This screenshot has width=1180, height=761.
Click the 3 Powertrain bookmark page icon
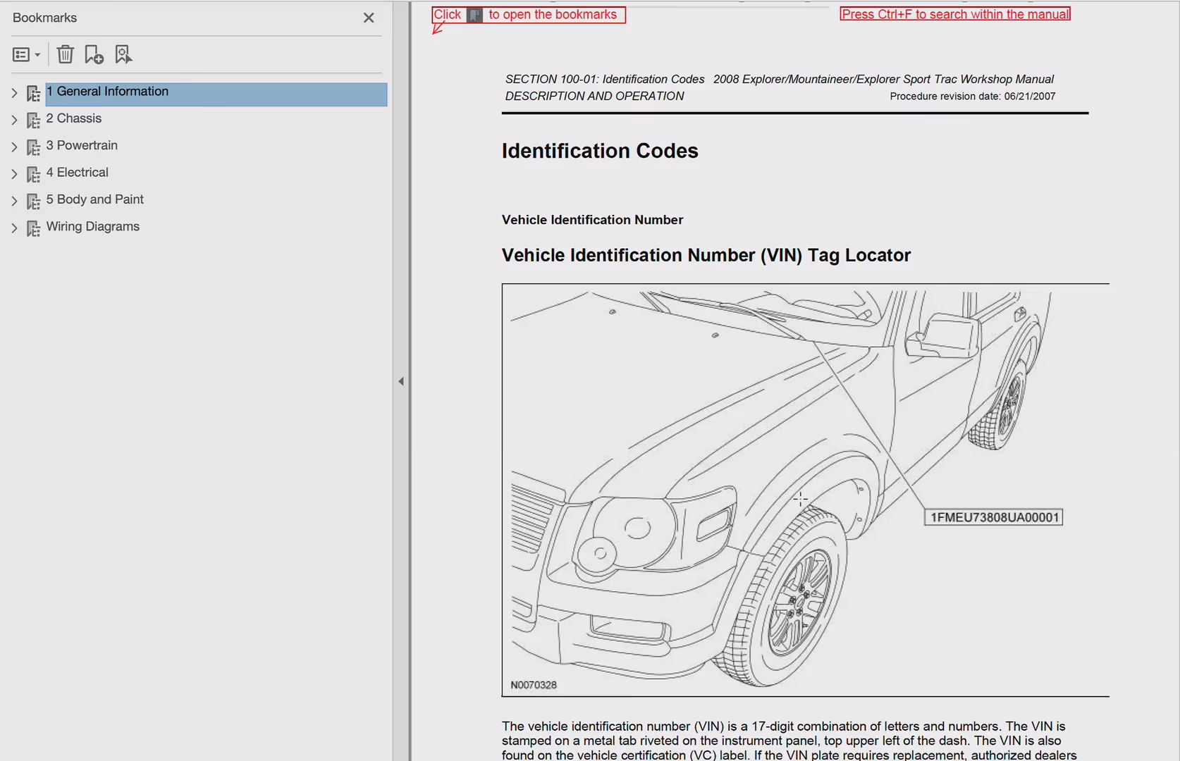[x=33, y=147]
